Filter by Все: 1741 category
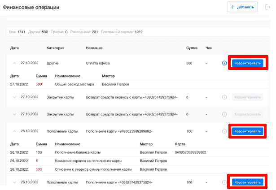 click(x=17, y=32)
